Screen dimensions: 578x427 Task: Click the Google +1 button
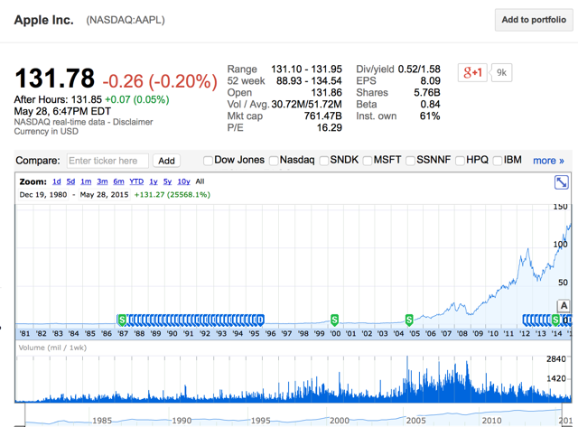[472, 72]
